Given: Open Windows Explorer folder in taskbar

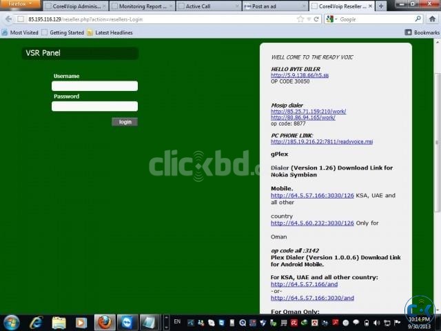Looking at the screenshot, I should point(59,323).
